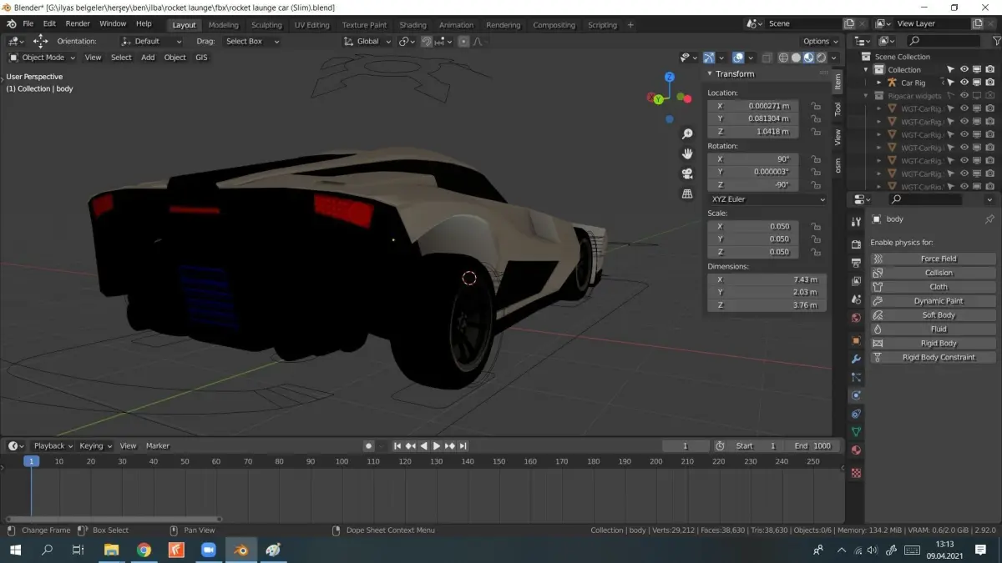The image size is (1002, 563).
Task: Enable Rigid Body physics
Action: [934, 343]
